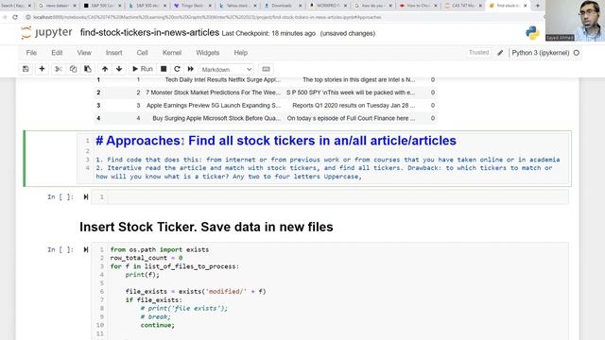Viewport: 605px width, 340px height.
Task: Click the 'continue;' code line
Action: pyautogui.click(x=158, y=325)
